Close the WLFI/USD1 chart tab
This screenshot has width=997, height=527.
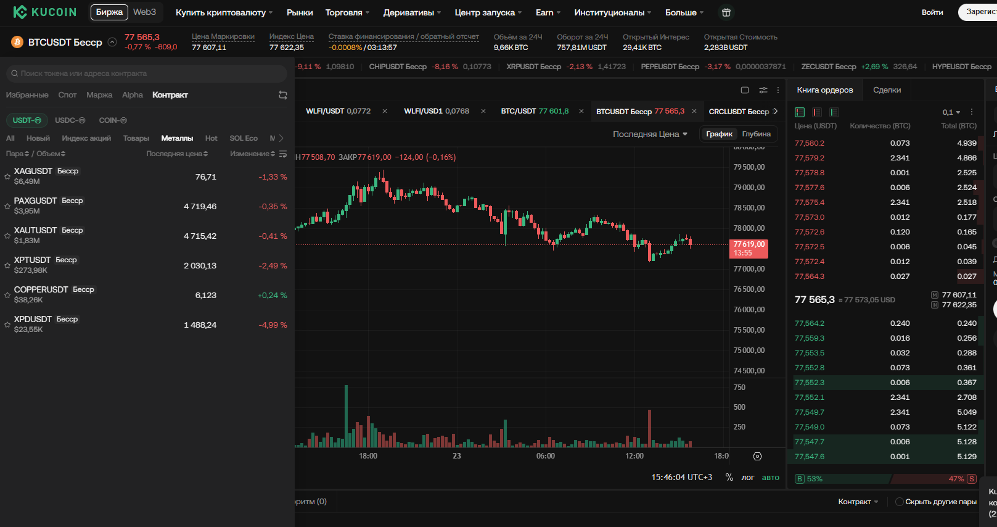(483, 112)
